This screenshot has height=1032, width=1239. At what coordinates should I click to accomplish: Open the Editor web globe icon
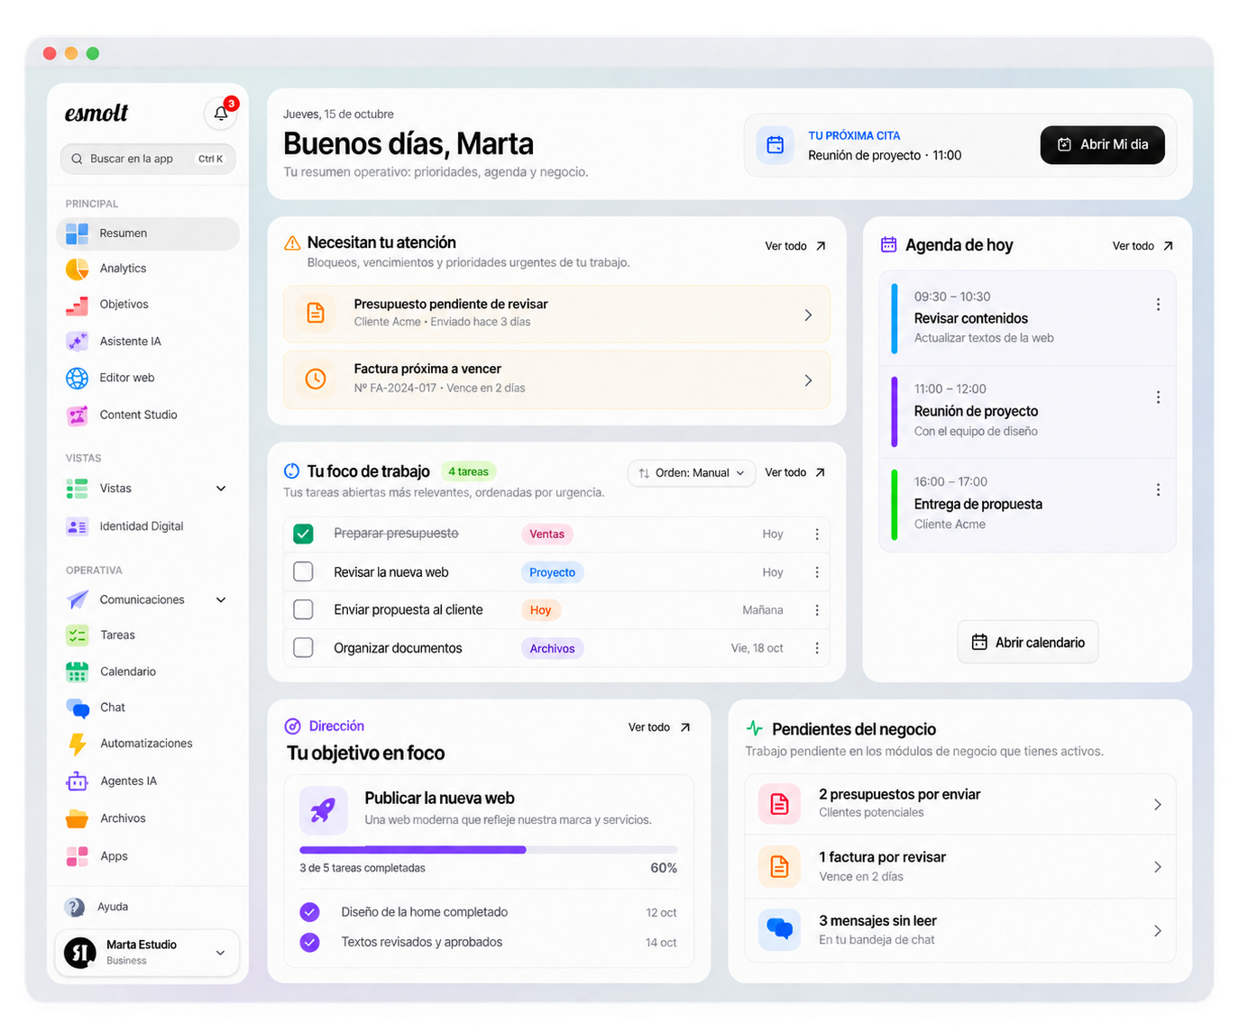coord(78,378)
